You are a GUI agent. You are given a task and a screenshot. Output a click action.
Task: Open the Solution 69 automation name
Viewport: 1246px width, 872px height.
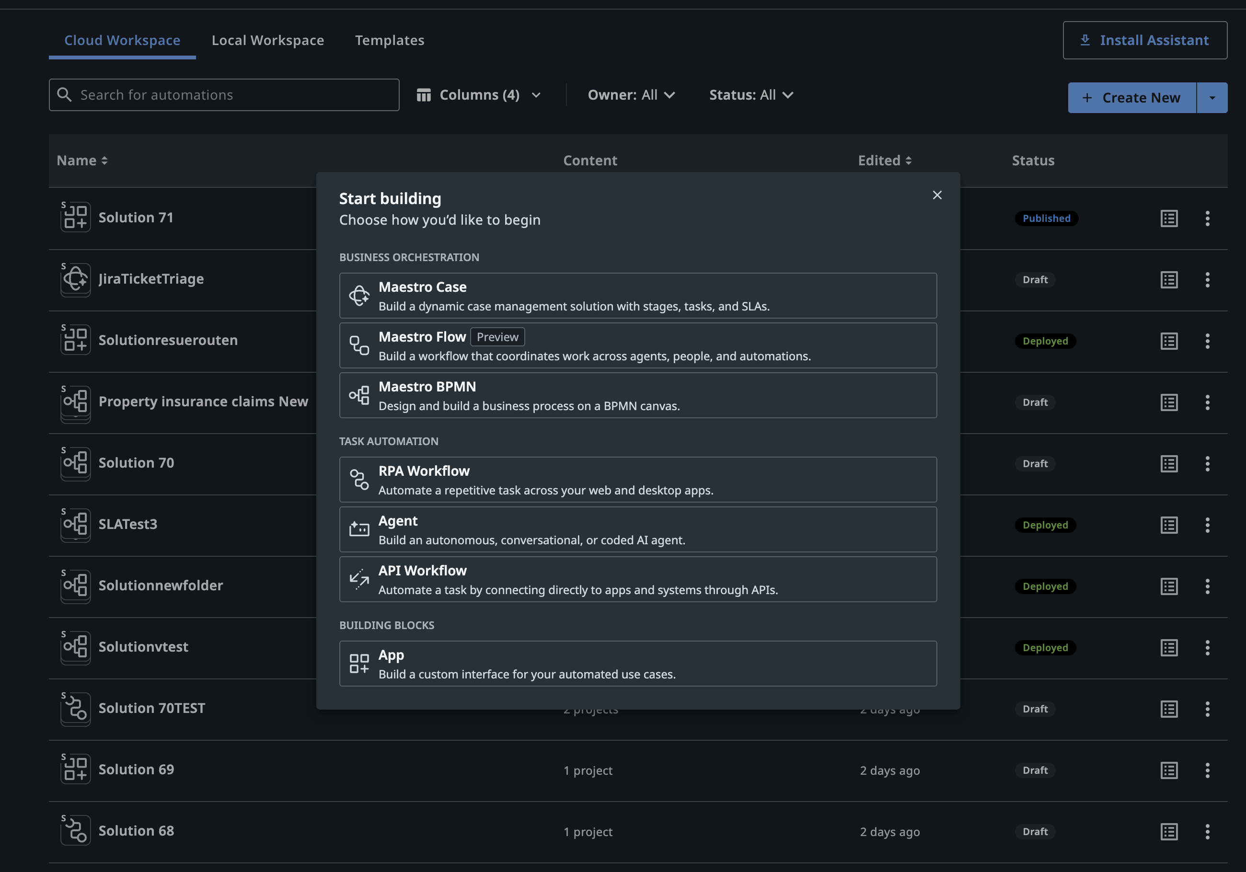(136, 769)
